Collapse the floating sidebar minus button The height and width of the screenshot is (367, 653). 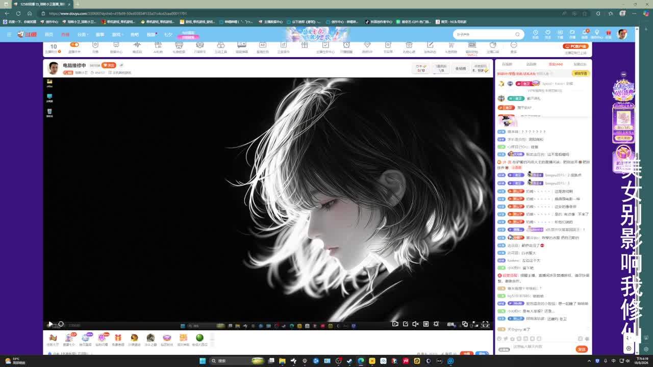point(623,74)
